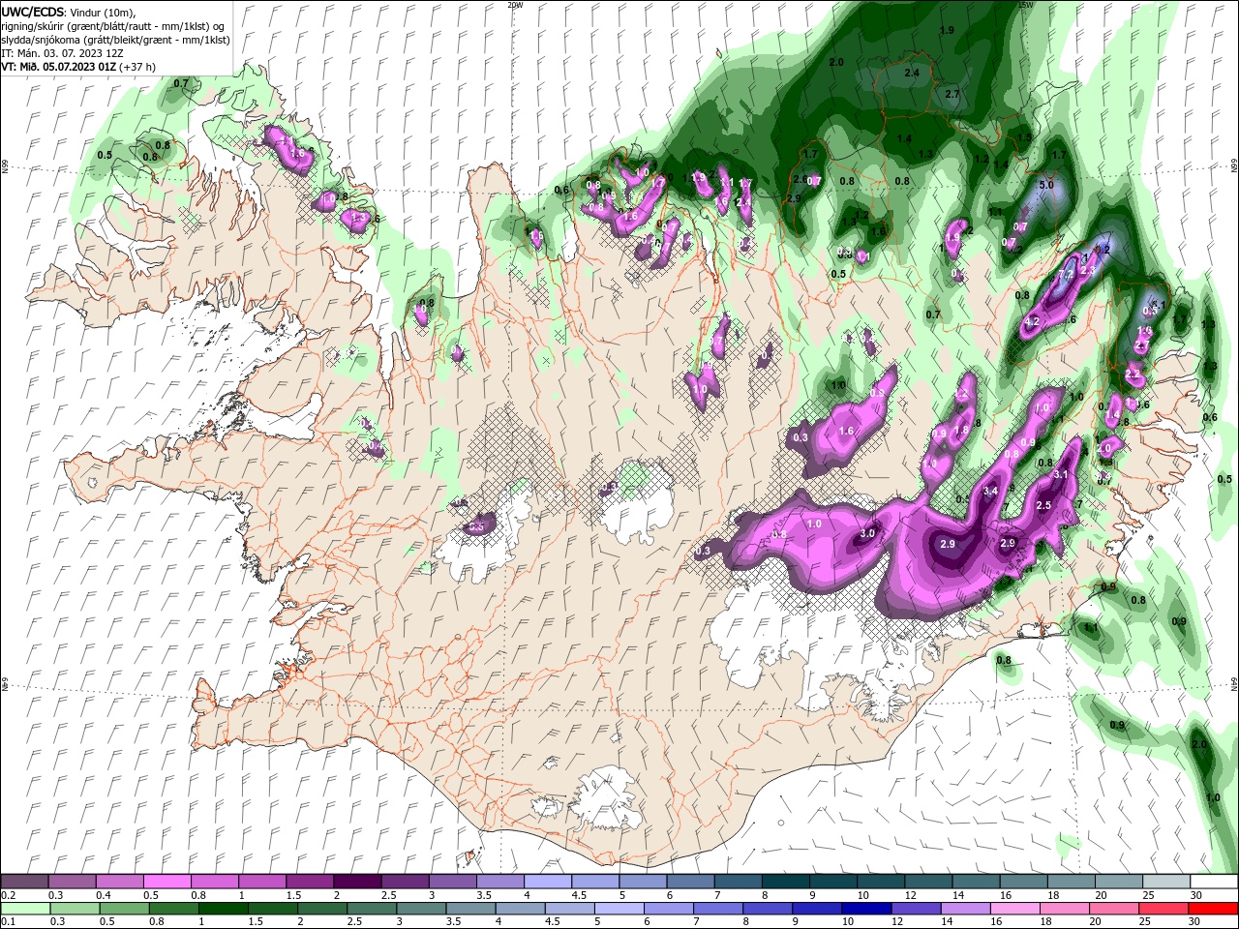This screenshot has height=929, width=1239.
Task: Select the 'VT: Mið. 05.07.2023 01Z (+37 h)' line
Action: pyautogui.click(x=78, y=67)
